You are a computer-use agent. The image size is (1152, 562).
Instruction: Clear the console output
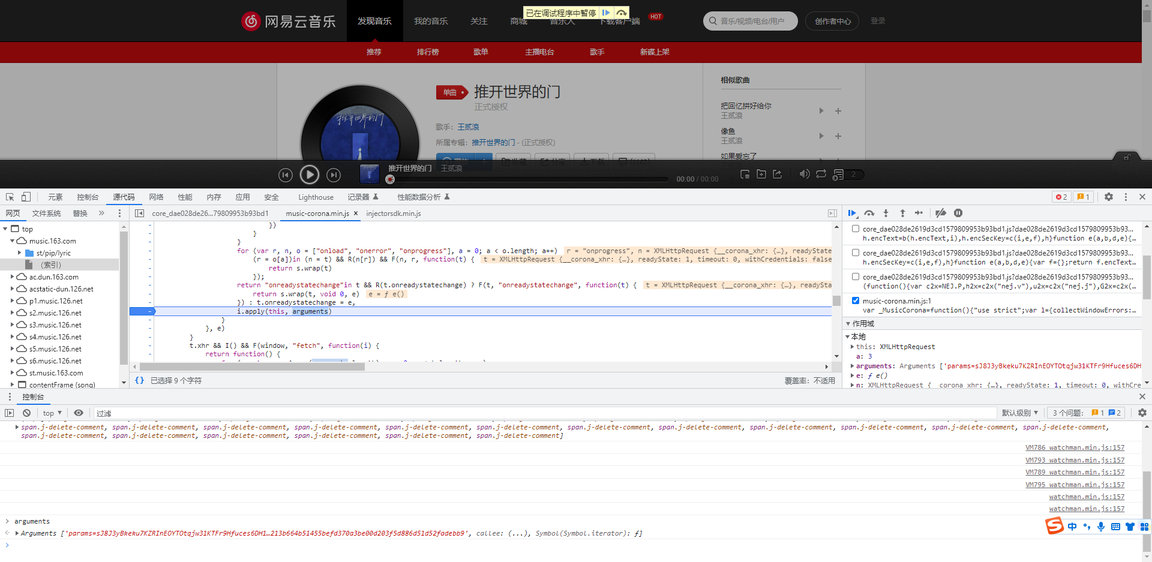(26, 413)
